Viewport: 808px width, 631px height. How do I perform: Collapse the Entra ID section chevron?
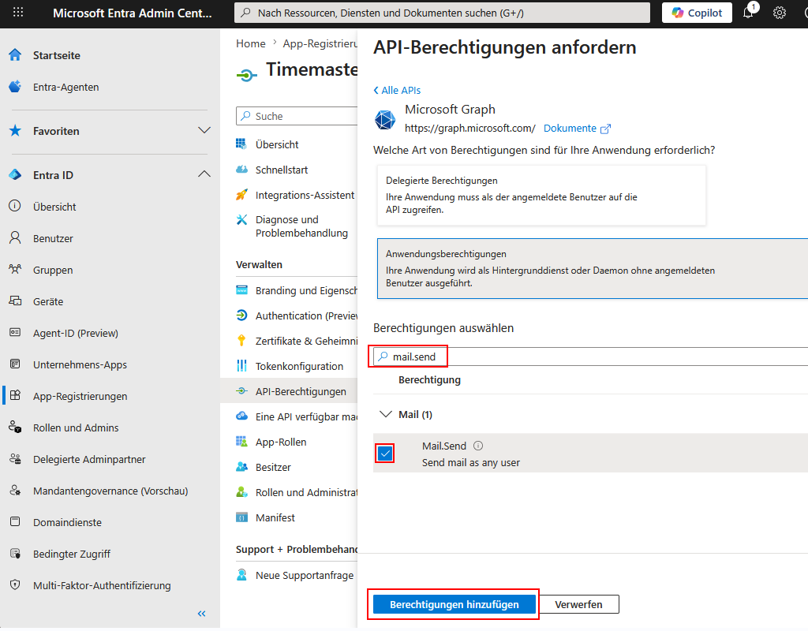tap(204, 174)
